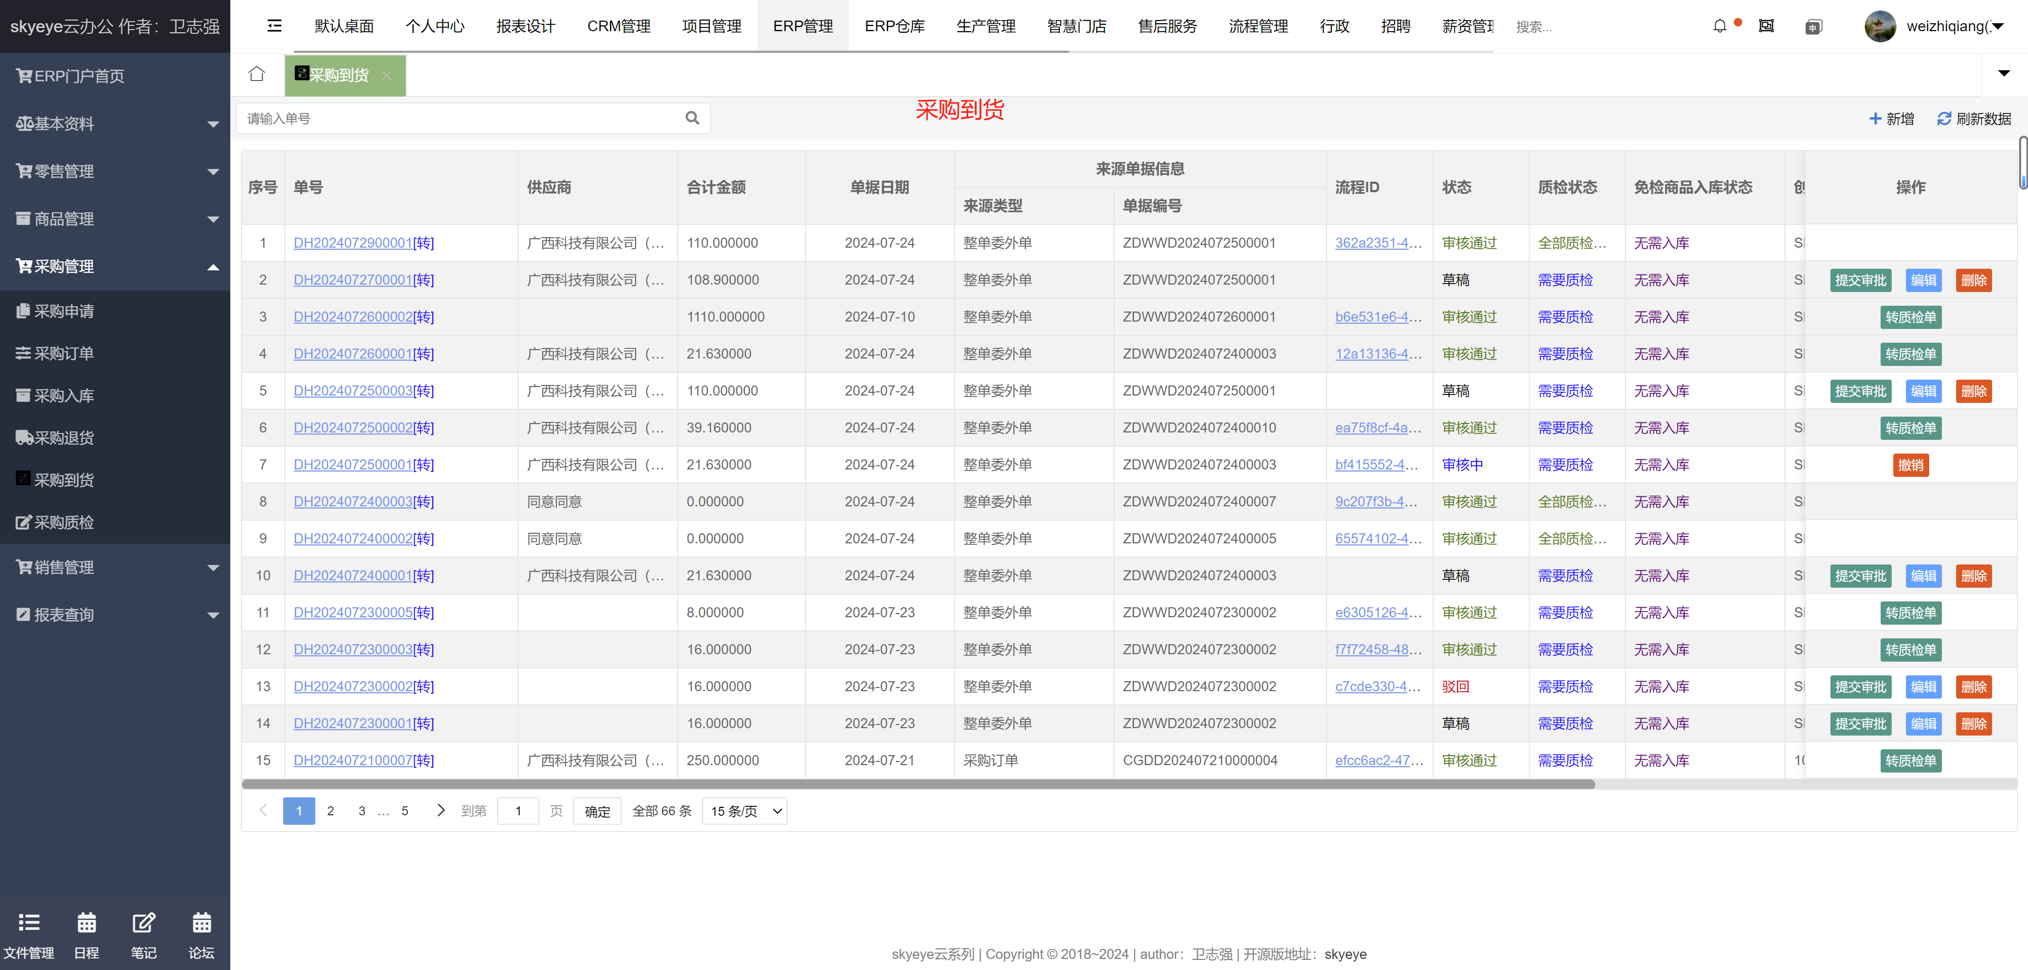This screenshot has width=2028, height=970.
Task: Open the fullscreen screen icon in header
Action: click(x=1766, y=26)
